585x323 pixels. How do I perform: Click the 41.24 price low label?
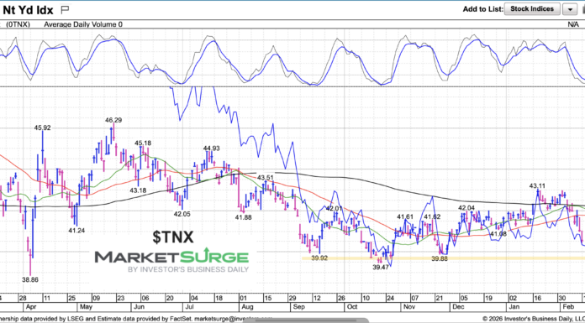coord(76,231)
